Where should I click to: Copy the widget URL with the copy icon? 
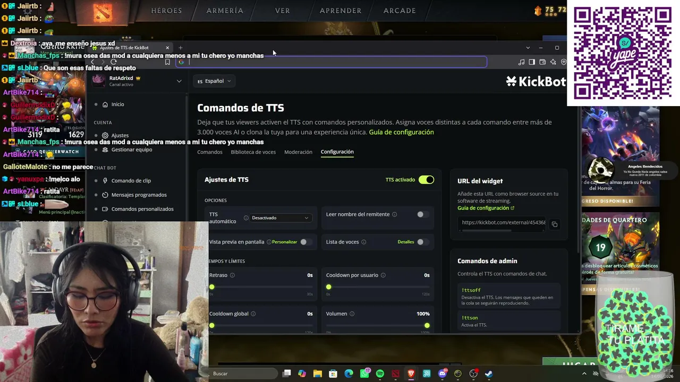(x=554, y=224)
